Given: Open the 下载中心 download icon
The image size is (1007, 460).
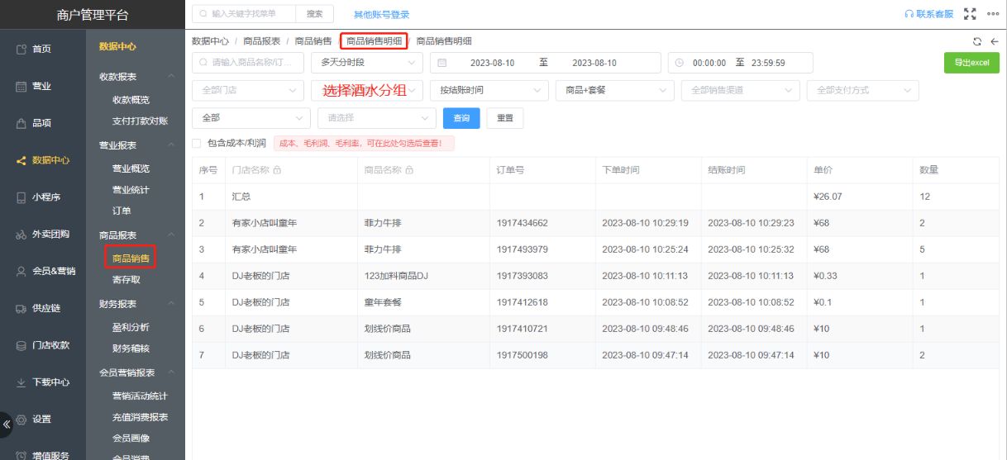Looking at the screenshot, I should pos(21,383).
